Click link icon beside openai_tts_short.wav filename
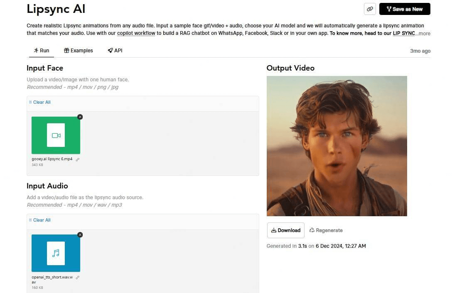Viewport: 452px width, 293px height. 78,277
